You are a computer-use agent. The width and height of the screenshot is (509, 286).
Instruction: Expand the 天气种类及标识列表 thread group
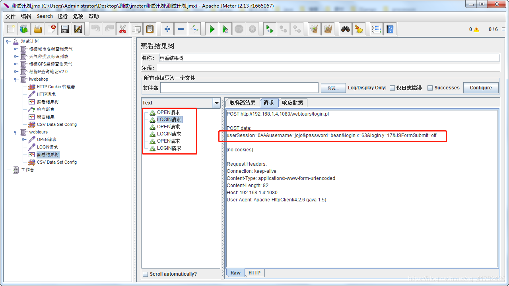click(16, 56)
